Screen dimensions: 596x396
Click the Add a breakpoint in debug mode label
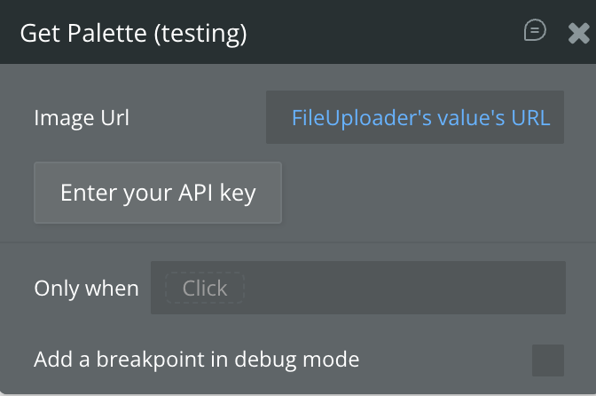coord(197,360)
